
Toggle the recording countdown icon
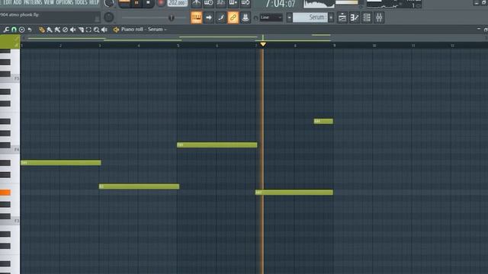click(220, 3)
